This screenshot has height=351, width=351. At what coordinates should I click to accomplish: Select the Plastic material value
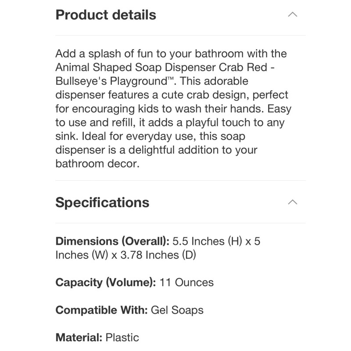tap(122, 337)
